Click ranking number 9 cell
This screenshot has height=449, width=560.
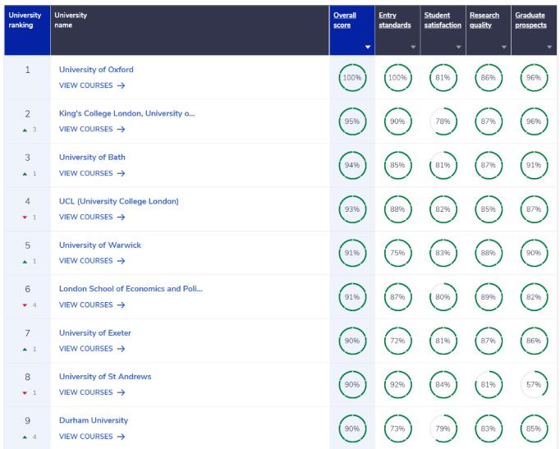point(27,428)
